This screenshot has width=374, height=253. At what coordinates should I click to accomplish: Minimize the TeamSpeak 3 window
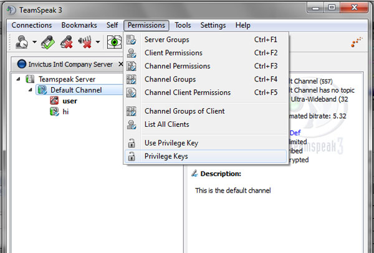[x=315, y=8]
